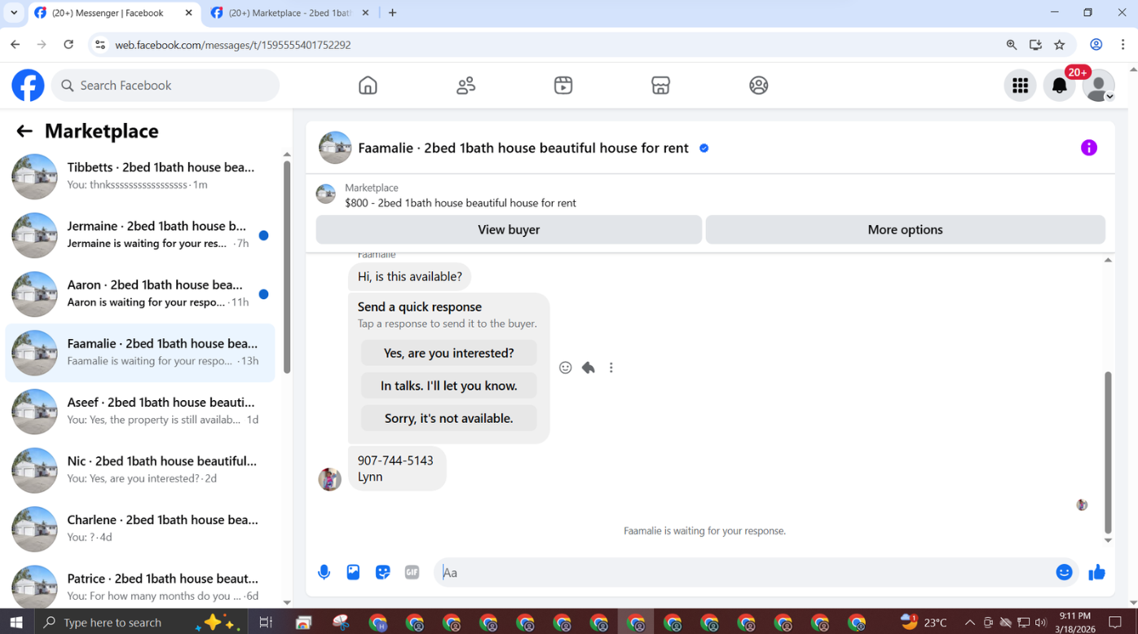Open Jermaine conversation
The image size is (1138, 634).
tap(140, 235)
